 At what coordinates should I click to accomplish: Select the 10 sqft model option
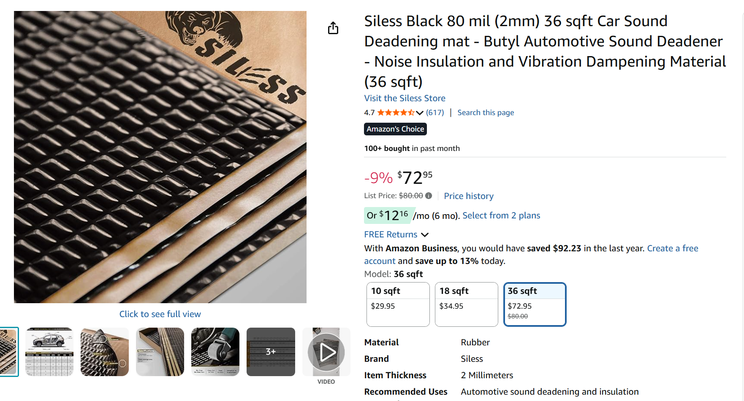tap(398, 304)
